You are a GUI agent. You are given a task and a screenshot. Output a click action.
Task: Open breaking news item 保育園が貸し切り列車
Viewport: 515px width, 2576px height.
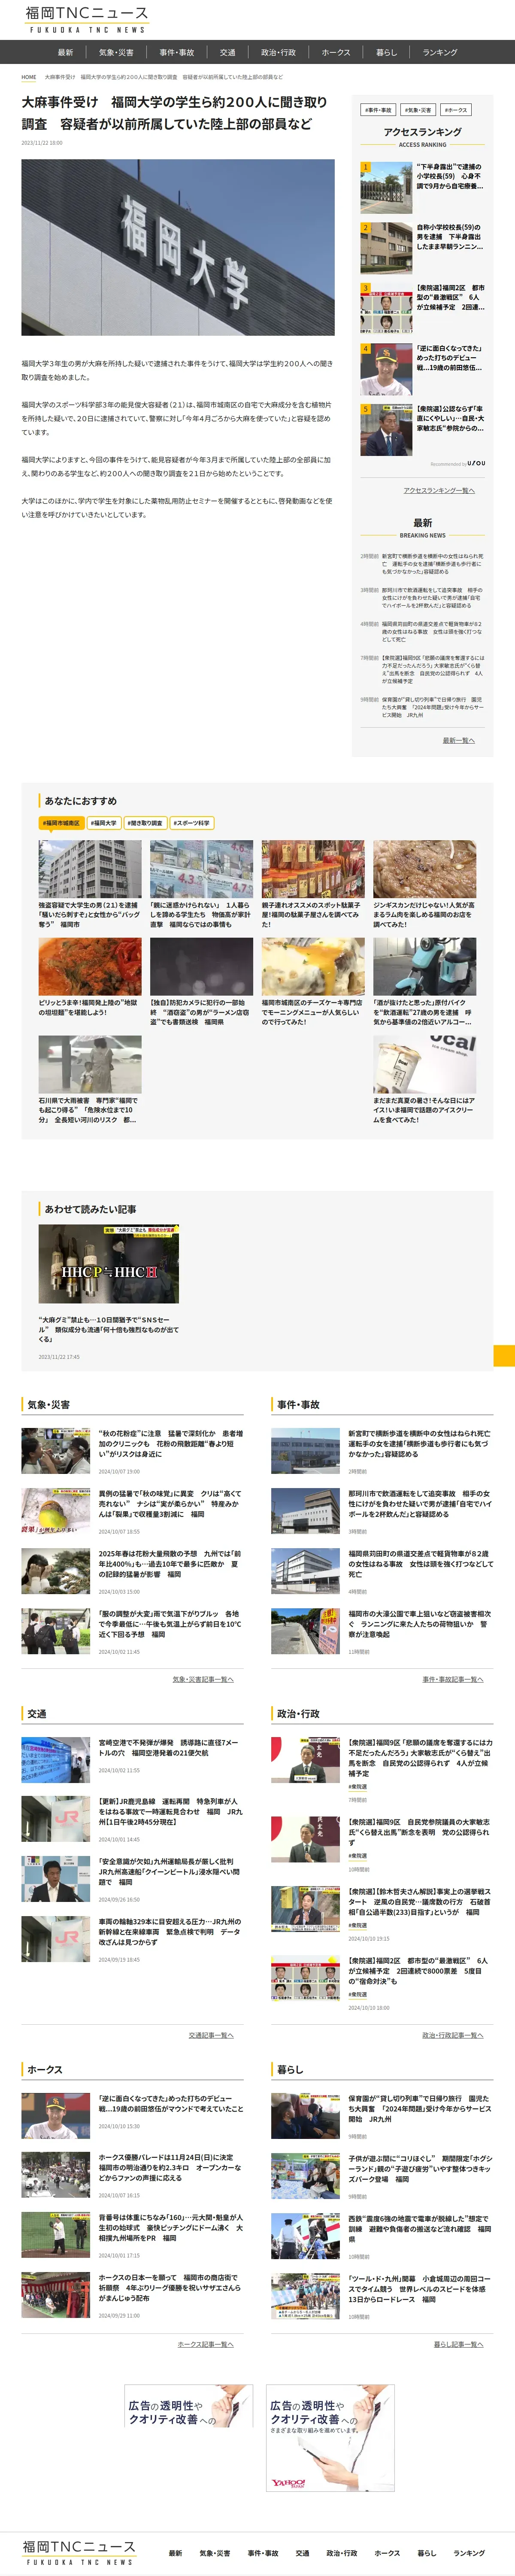click(432, 707)
